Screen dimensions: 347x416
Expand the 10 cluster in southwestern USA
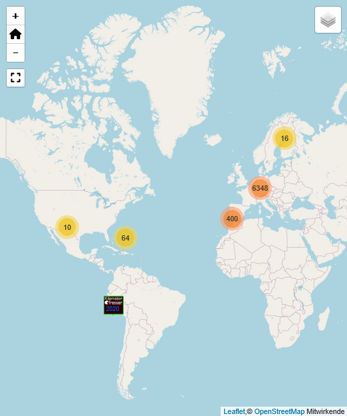(x=67, y=227)
